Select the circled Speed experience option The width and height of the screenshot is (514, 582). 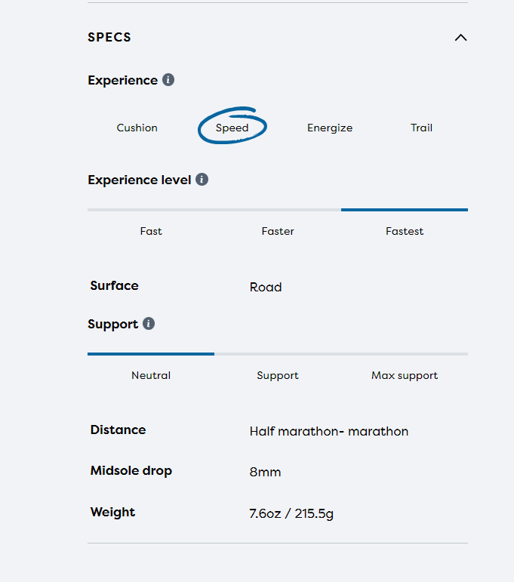pyautogui.click(x=232, y=128)
